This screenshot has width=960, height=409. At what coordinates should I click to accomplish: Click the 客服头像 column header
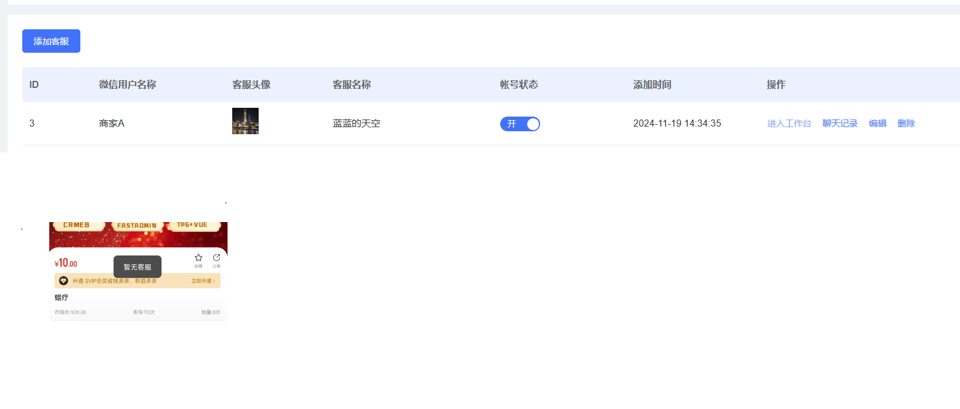tap(251, 84)
